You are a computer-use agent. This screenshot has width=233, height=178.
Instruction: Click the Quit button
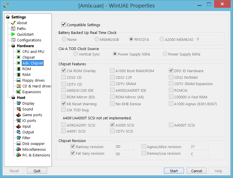tap(37, 171)
